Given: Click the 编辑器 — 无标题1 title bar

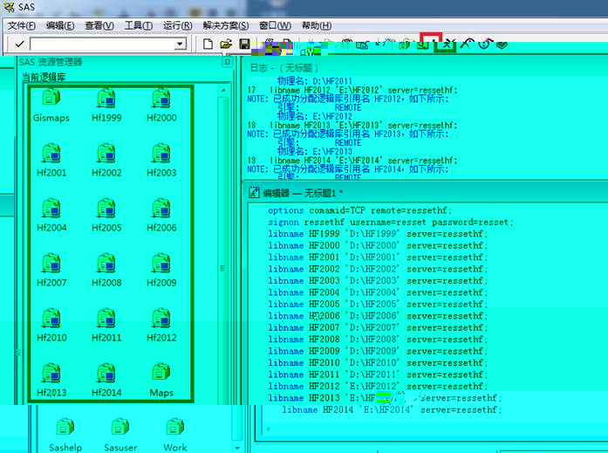Looking at the screenshot, I should pos(425,192).
